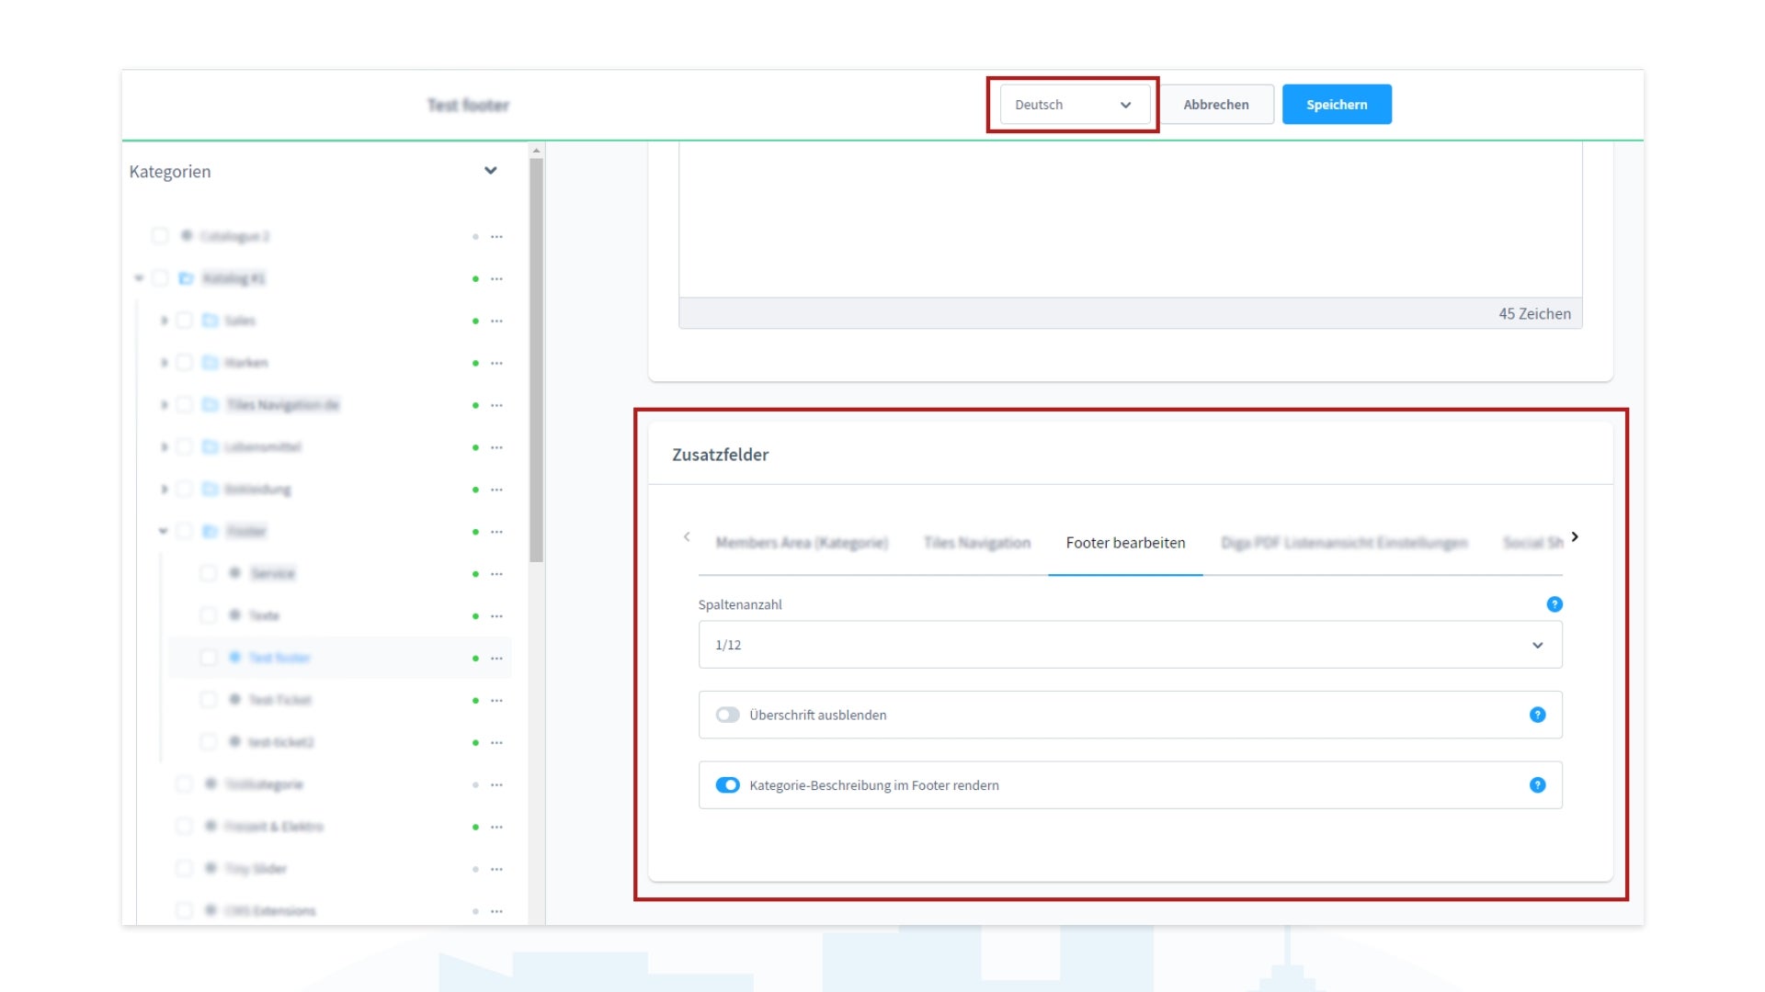Image resolution: width=1765 pixels, height=992 pixels.
Task: Click the Speichern button
Action: pyautogui.click(x=1337, y=105)
